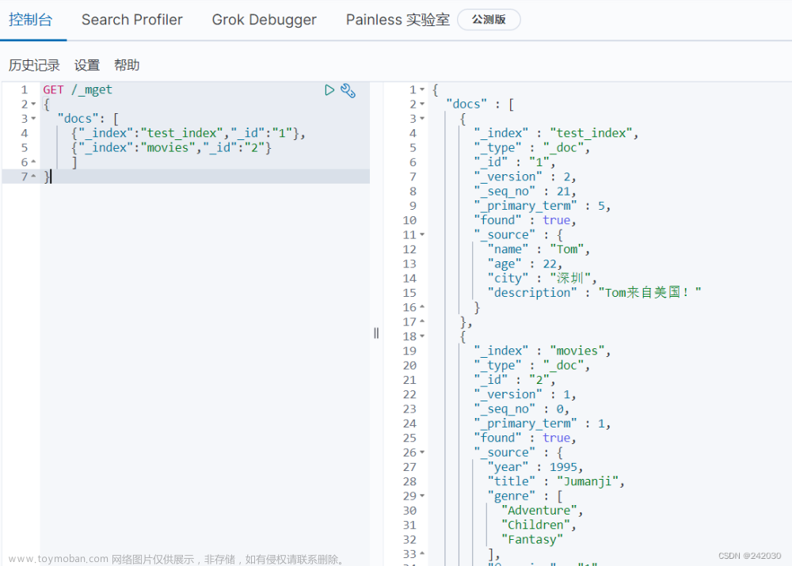Open the Search Profiler tab
Screen dimensions: 792x566
[131, 20]
